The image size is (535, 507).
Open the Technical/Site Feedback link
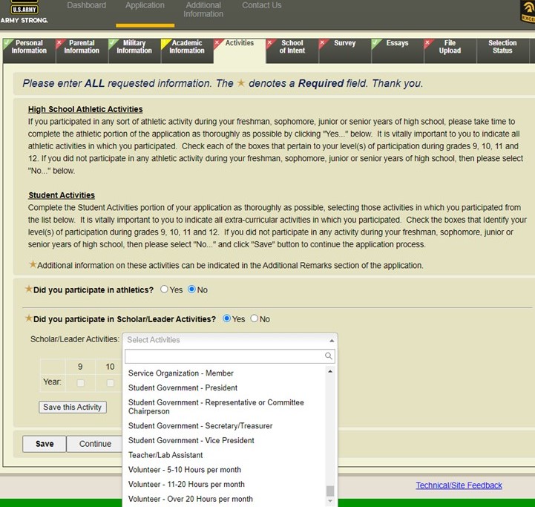tap(459, 485)
